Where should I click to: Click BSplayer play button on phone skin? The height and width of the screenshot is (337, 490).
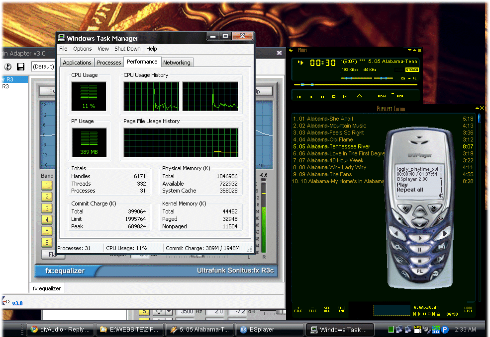tap(420, 238)
